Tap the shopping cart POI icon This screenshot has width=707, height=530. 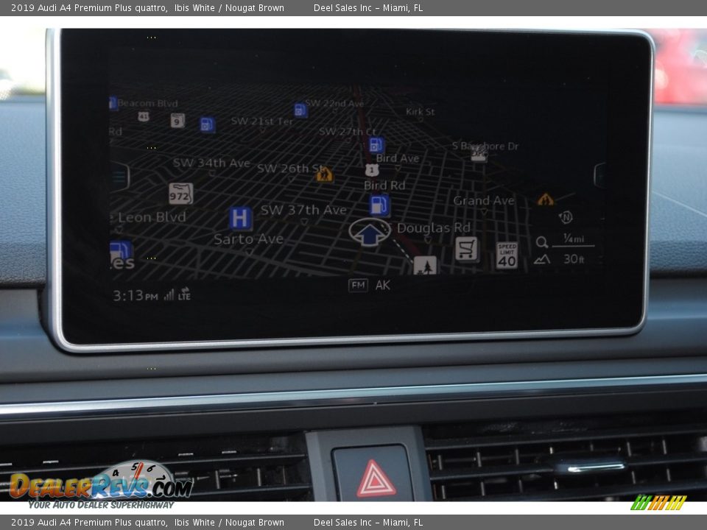[x=466, y=249]
